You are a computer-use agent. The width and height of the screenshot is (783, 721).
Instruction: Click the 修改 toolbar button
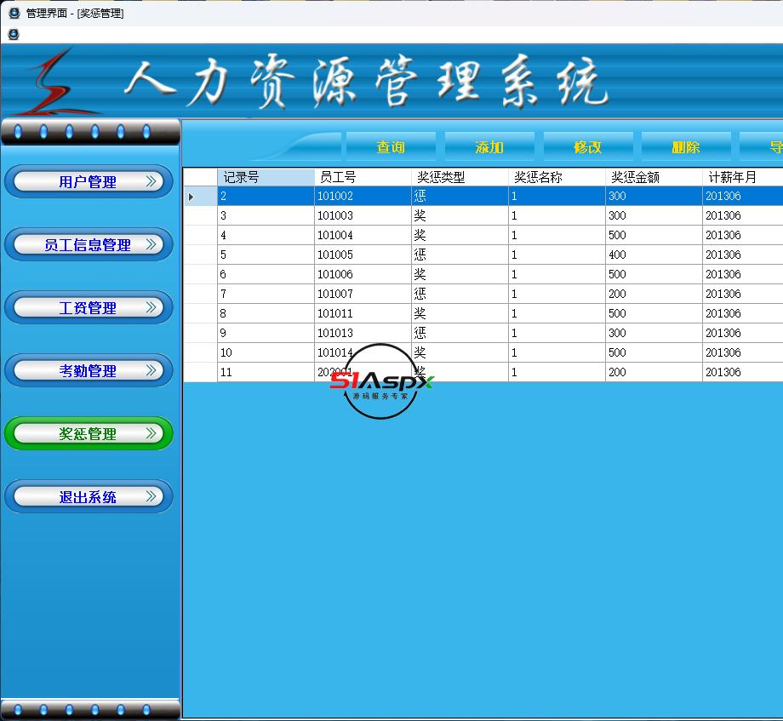[x=588, y=146]
